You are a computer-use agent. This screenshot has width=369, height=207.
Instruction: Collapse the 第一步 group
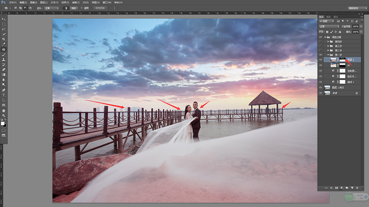328,55
